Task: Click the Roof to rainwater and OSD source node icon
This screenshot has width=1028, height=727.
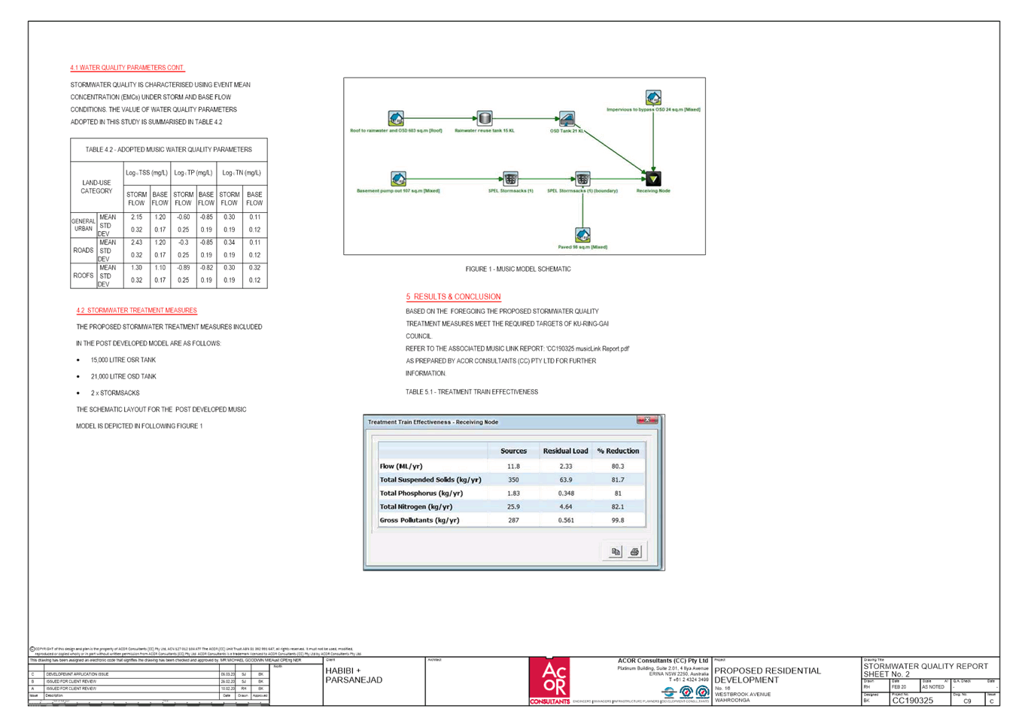Action: (x=396, y=118)
